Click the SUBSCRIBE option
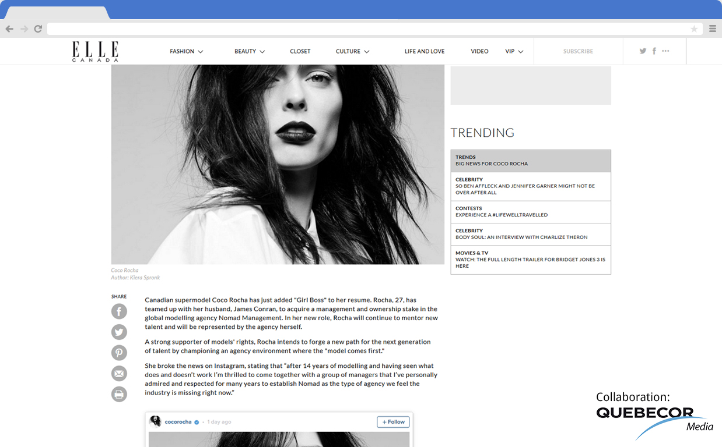Image resolution: width=722 pixels, height=447 pixels. click(x=577, y=51)
